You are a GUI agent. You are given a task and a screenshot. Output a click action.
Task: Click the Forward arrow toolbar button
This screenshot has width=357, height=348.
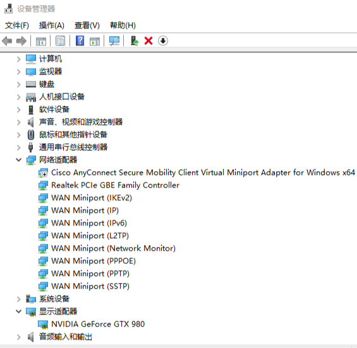point(21,41)
